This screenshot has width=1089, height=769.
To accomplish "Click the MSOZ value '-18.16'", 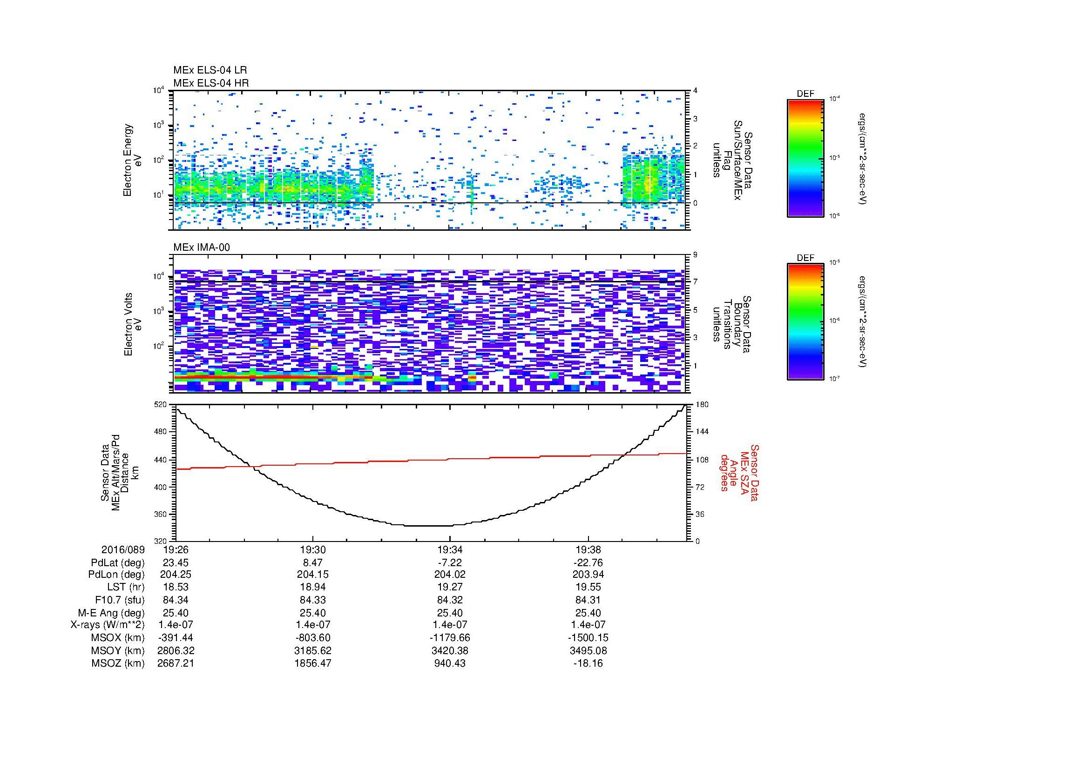I will pyautogui.click(x=588, y=663).
